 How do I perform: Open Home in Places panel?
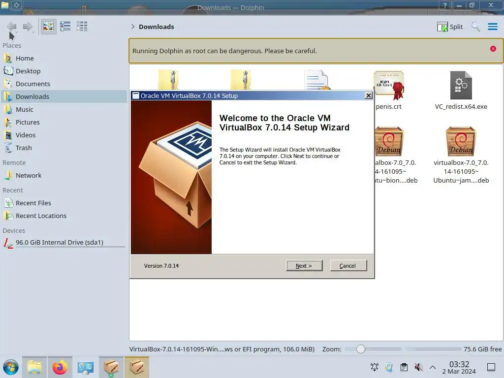pos(64,58)
